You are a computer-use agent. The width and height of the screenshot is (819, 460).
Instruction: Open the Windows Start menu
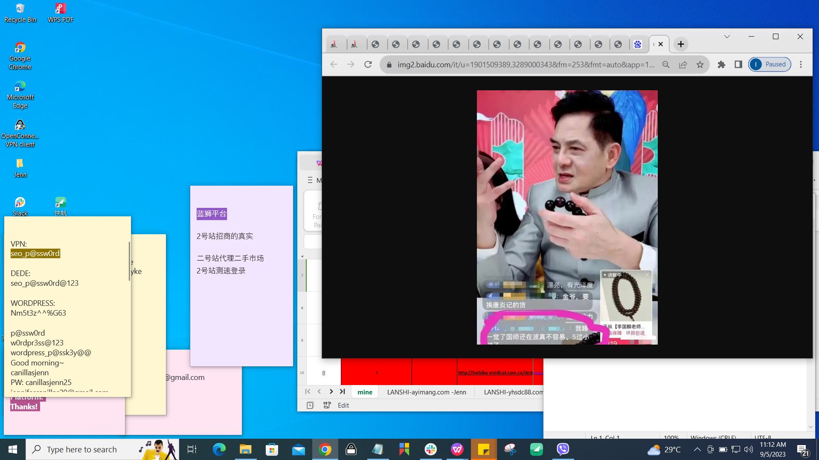pos(13,449)
